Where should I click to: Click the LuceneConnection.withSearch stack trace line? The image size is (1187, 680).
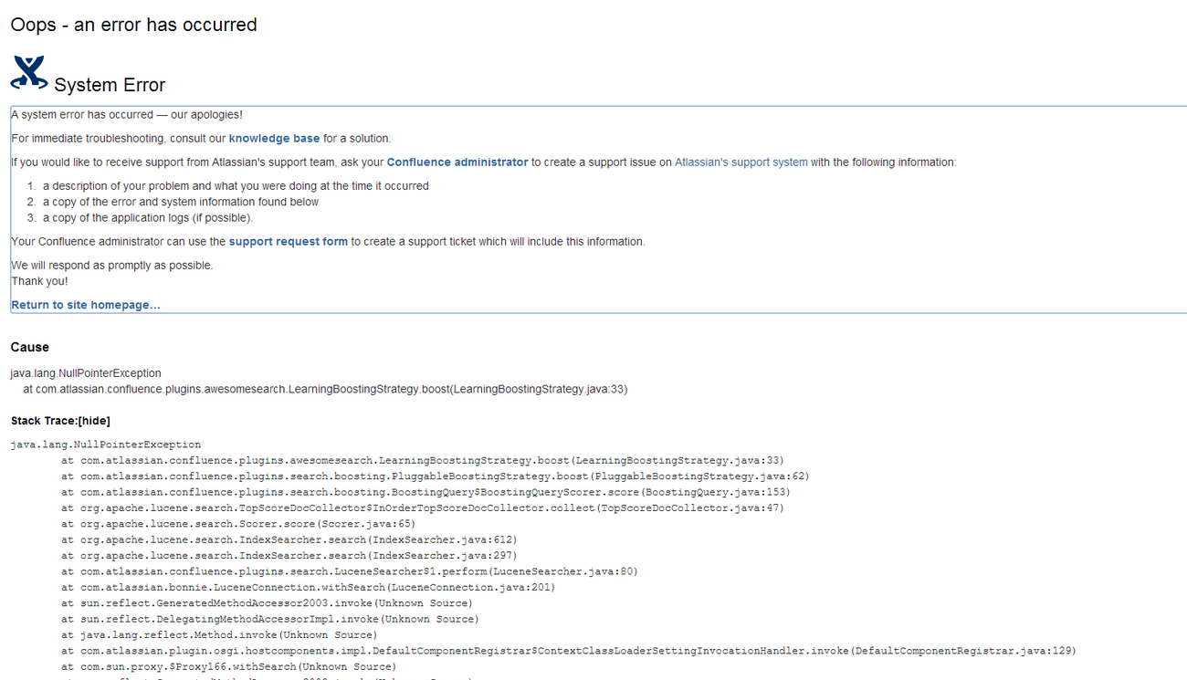[x=309, y=587]
